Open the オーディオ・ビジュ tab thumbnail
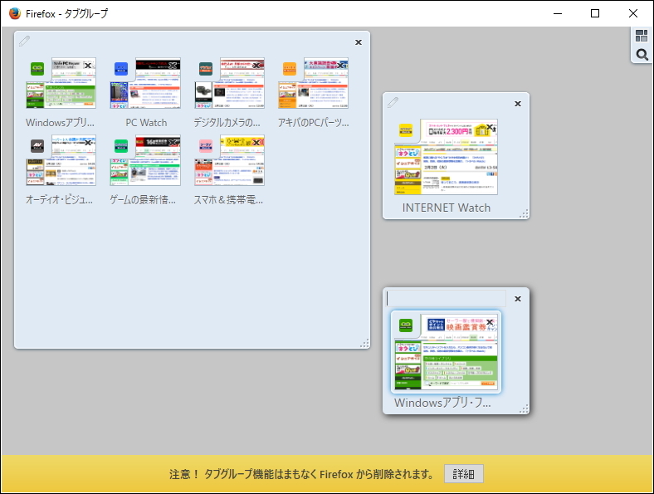The image size is (654, 494). 61,160
